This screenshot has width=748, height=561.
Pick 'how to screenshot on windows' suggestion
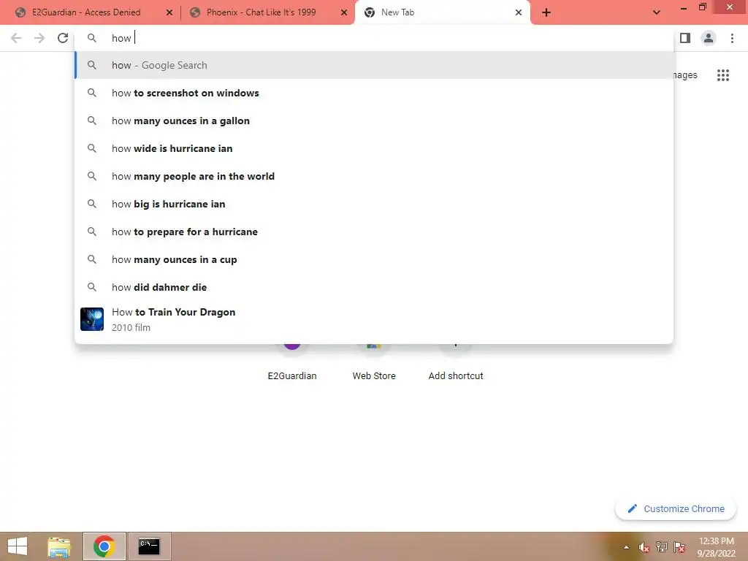coord(374,93)
